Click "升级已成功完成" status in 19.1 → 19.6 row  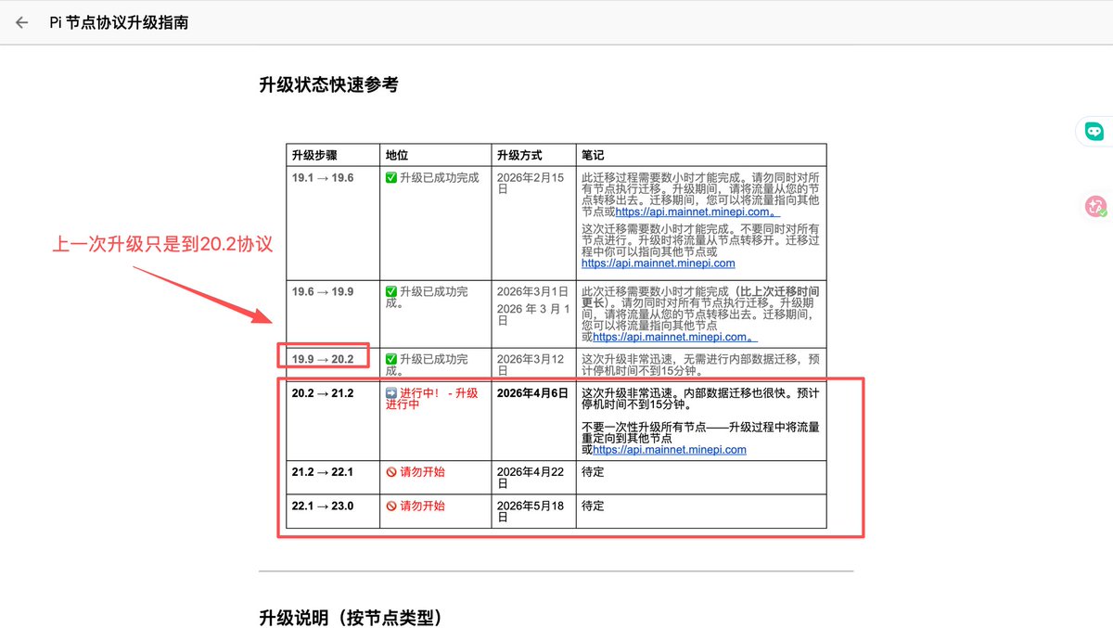point(432,177)
